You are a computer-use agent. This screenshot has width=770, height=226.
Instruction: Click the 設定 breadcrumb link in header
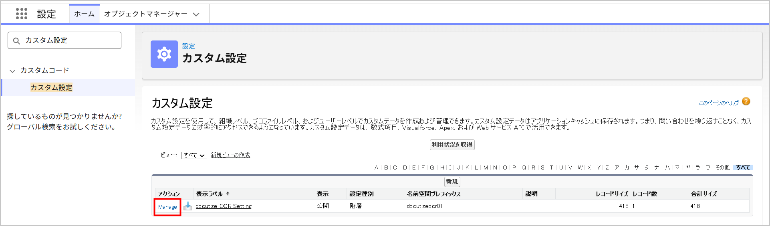coord(189,46)
